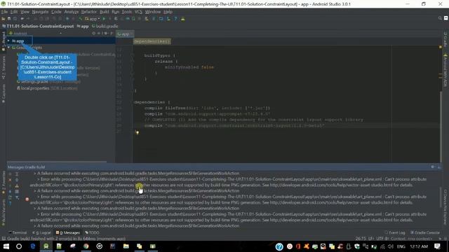
Task: Click the Search Everywhere magnifier icon
Action: tap(440, 18)
